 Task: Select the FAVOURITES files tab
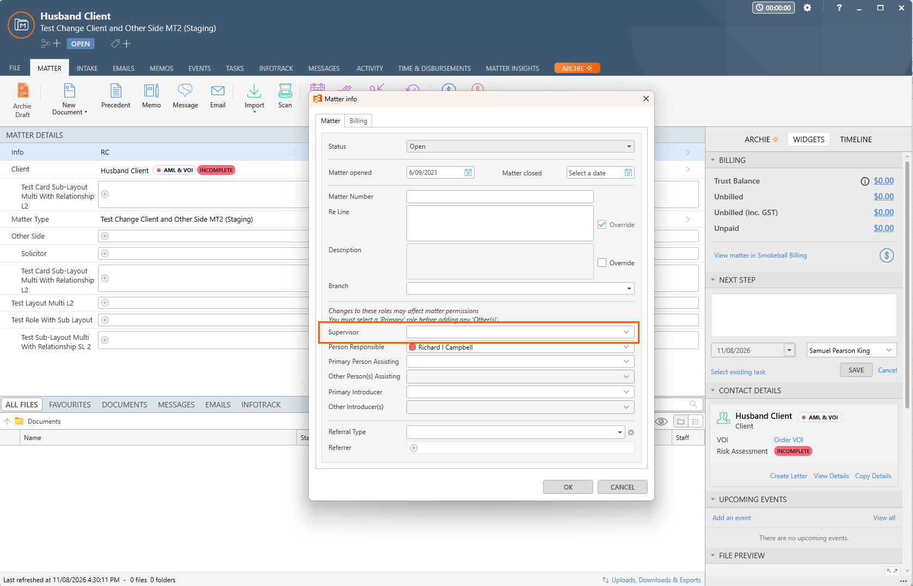pyautogui.click(x=70, y=405)
